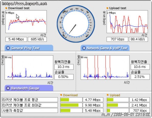
Task: Click the Upload column heading in bandwidth table
Action: tap(115, 95)
